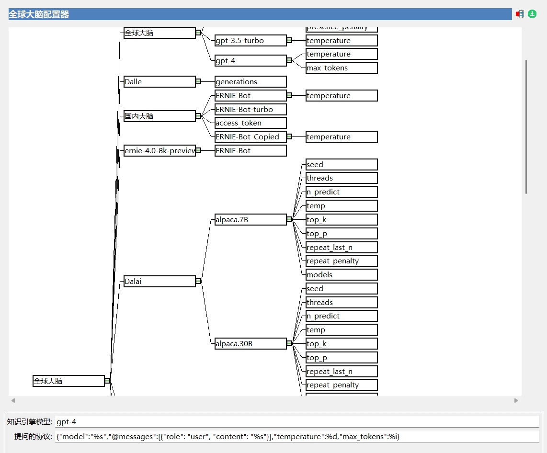The width and height of the screenshot is (547, 453).
Task: Select the models node under alpaca.7B
Action: click(x=342, y=275)
